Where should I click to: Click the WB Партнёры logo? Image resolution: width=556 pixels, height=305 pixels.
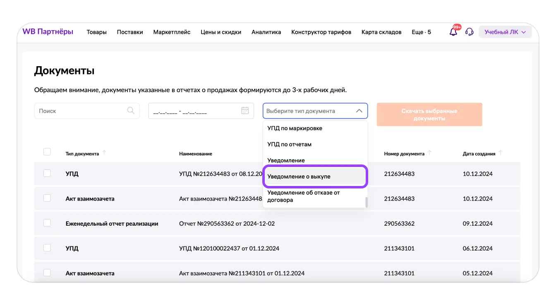click(x=48, y=32)
